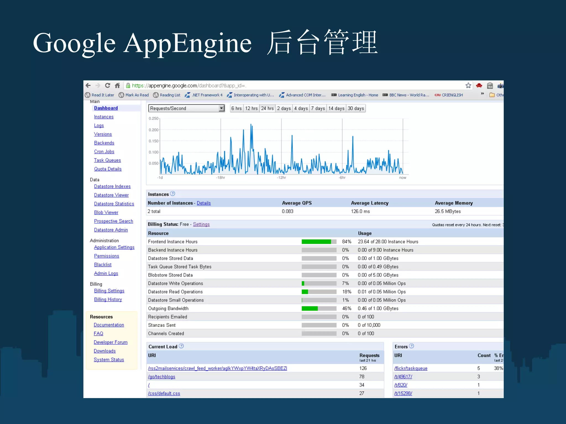This screenshot has height=424, width=566.
Task: Select the 6 hrs time range
Action: point(237,108)
